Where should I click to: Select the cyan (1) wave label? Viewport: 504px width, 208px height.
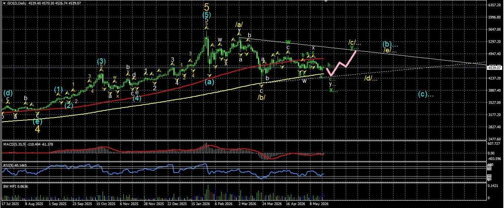[58, 89]
